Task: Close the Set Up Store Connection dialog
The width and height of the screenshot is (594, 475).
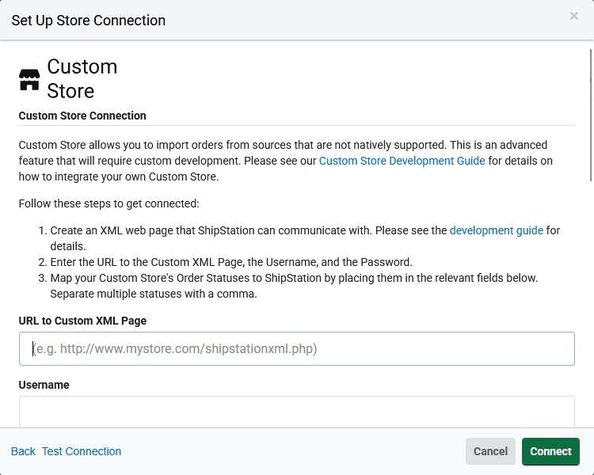Action: 573,16
